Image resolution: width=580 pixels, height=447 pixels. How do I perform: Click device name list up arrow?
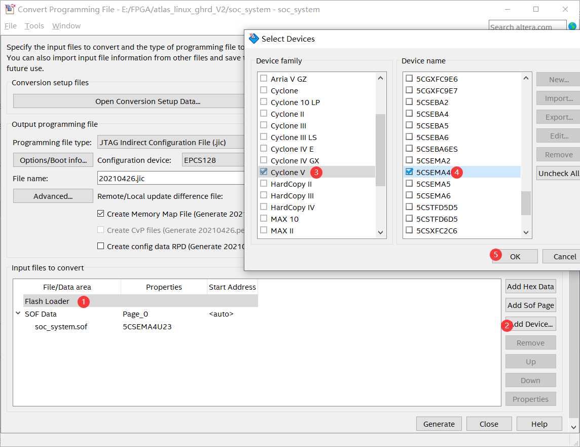(x=526, y=78)
